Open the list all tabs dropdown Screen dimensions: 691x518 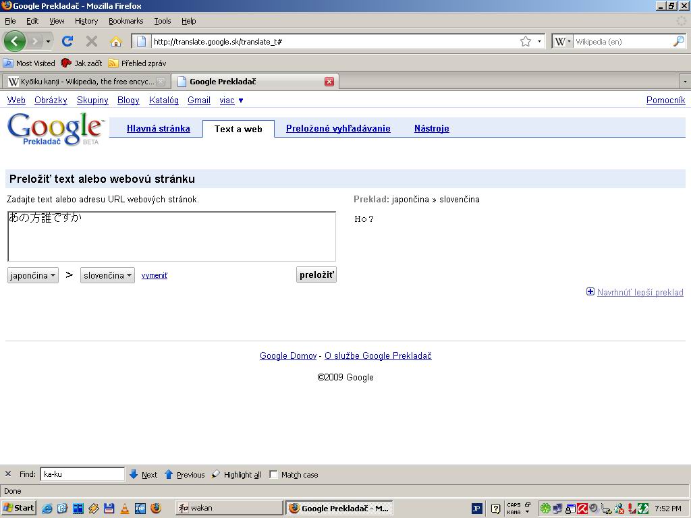click(685, 82)
